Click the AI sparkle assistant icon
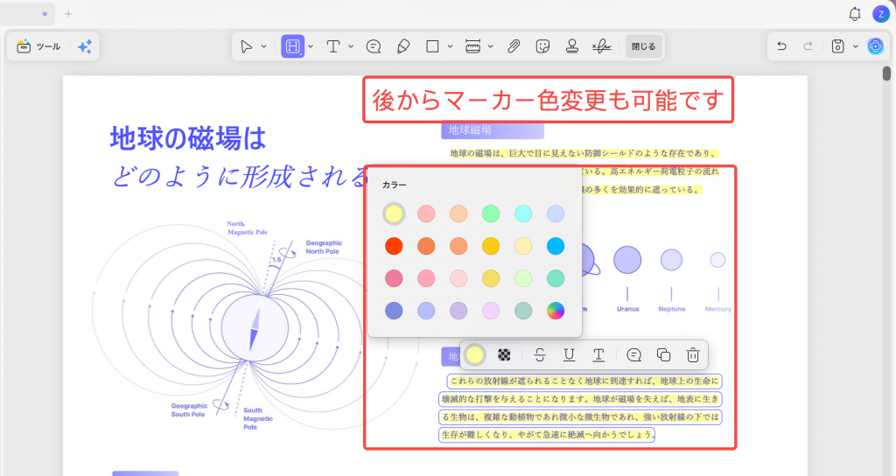The image size is (896, 476). pos(85,46)
